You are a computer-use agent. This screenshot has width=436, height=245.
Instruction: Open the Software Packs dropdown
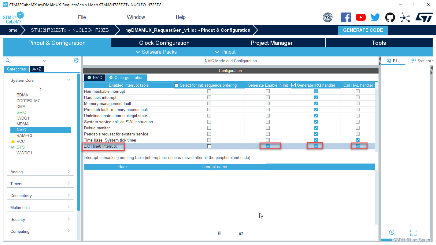[156, 52]
